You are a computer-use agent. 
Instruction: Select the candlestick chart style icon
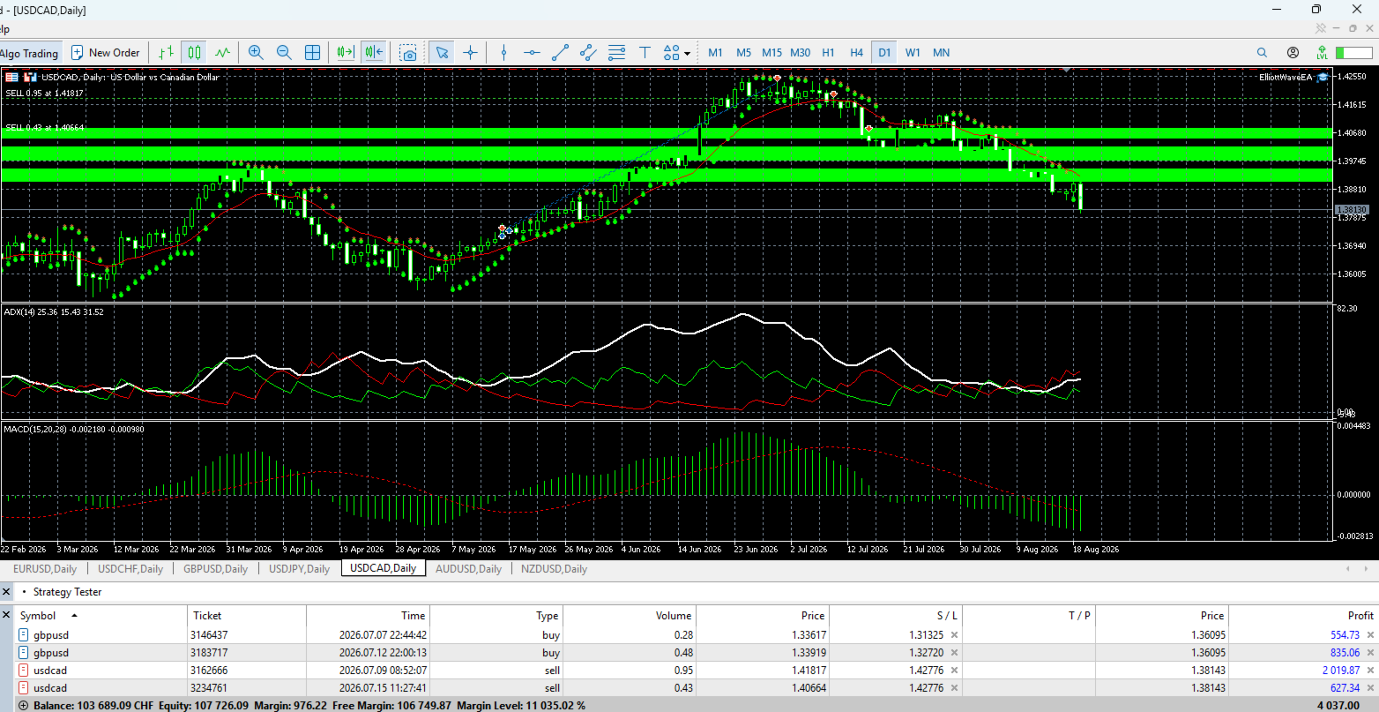[x=194, y=53]
